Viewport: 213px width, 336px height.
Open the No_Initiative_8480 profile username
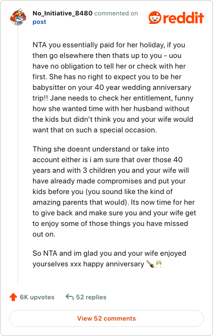coord(62,13)
